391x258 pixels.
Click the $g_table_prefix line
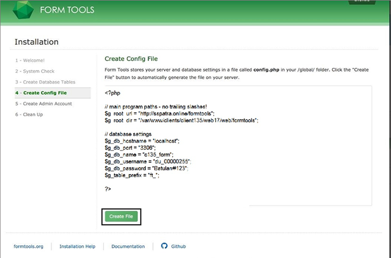click(132, 175)
